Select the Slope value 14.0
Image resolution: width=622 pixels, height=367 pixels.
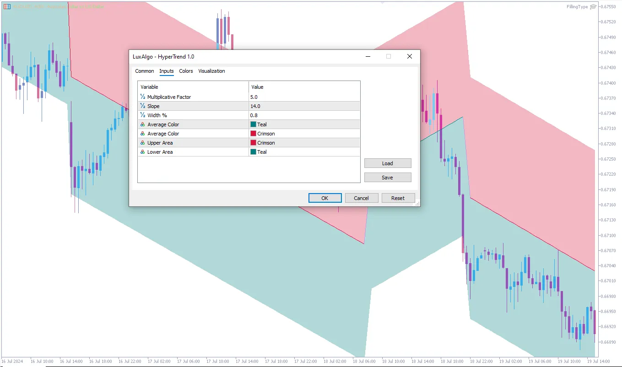255,106
